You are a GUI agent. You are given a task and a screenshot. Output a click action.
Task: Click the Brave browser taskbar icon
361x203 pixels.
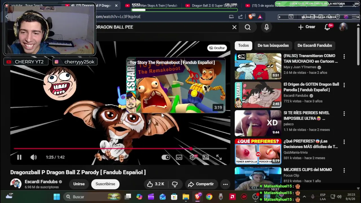pyautogui.click(x=197, y=197)
